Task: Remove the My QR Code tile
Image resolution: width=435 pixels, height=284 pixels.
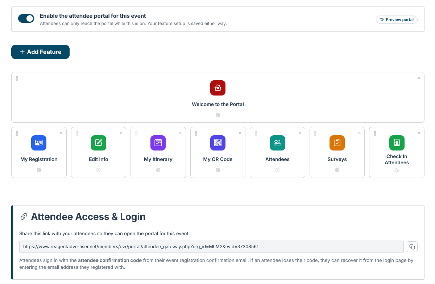Action: (x=240, y=133)
